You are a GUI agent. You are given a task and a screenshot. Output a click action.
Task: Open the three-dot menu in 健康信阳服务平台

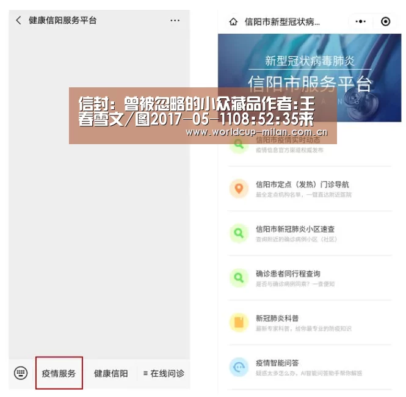175,20
